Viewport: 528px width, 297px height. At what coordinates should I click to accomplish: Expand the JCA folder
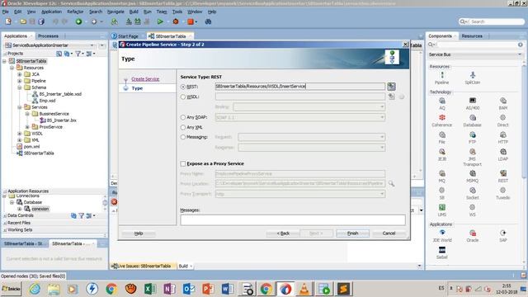(x=20, y=74)
